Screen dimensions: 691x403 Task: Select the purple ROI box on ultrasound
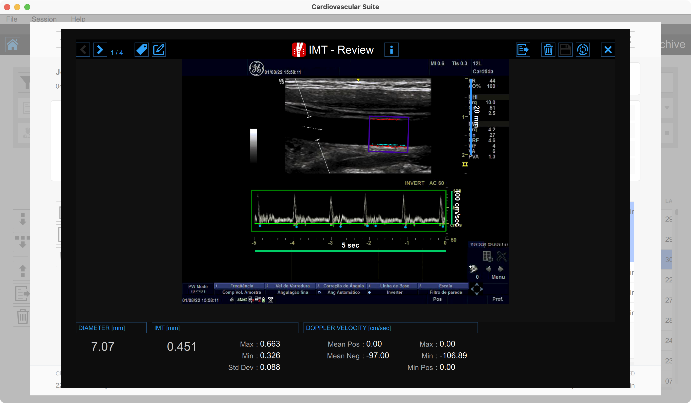point(388,134)
